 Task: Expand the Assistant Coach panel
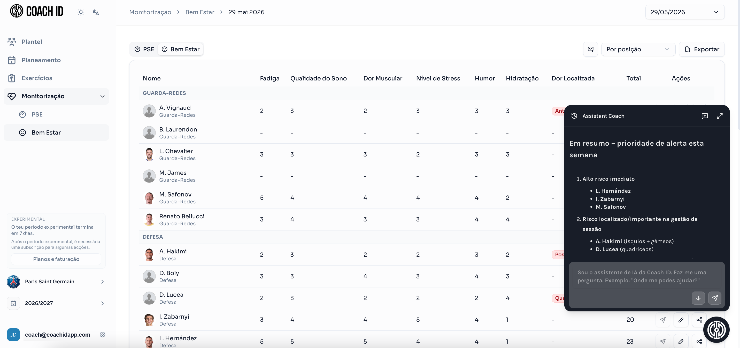click(720, 116)
